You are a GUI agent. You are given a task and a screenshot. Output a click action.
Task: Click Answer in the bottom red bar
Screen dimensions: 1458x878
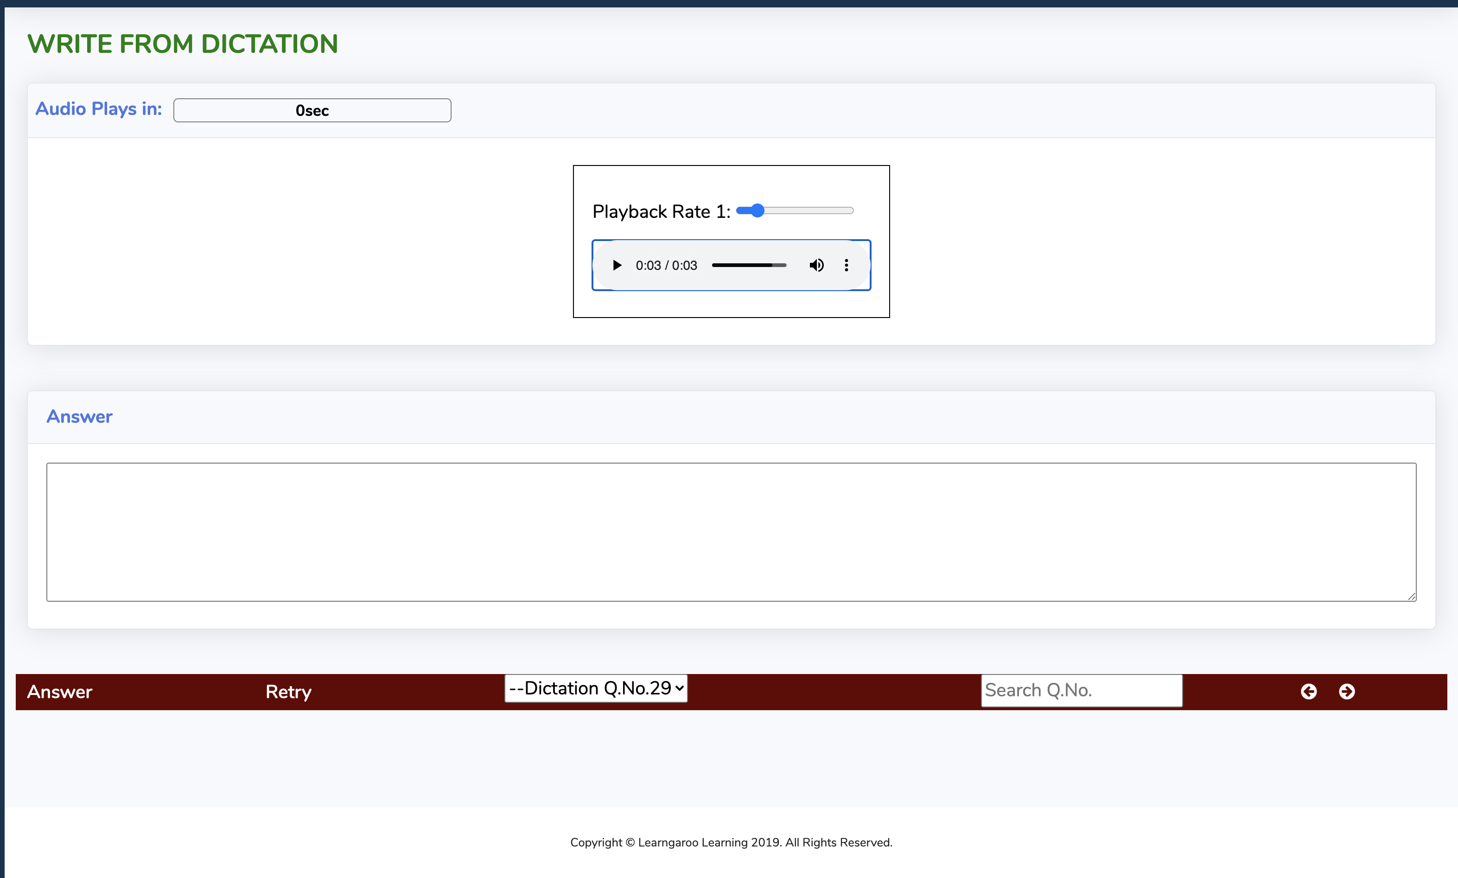pyautogui.click(x=60, y=692)
